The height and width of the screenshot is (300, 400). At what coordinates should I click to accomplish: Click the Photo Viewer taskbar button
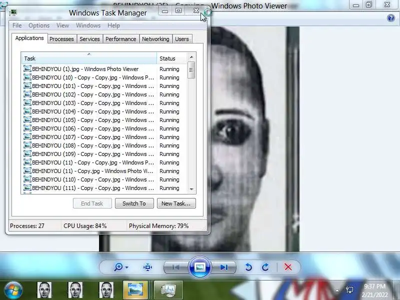tap(135, 290)
